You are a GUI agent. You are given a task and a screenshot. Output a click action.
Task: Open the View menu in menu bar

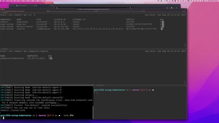(x=16, y=1)
